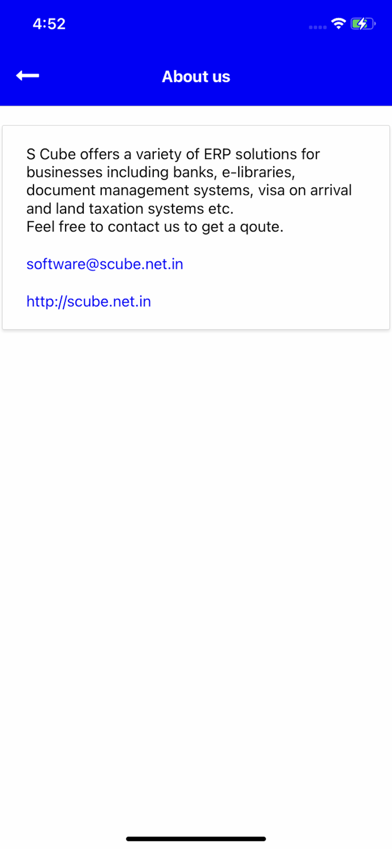
Task: Select the About us header title
Action: (196, 76)
